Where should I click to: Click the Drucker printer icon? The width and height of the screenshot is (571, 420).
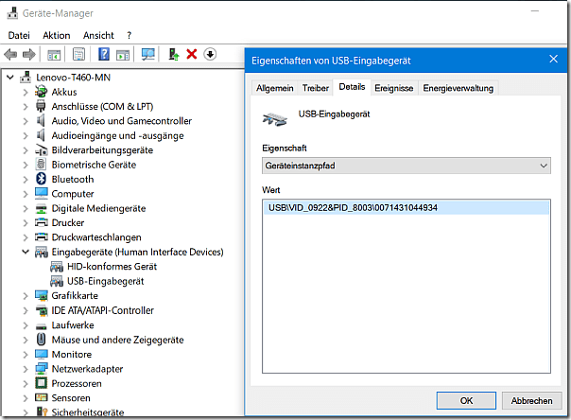coord(42,222)
